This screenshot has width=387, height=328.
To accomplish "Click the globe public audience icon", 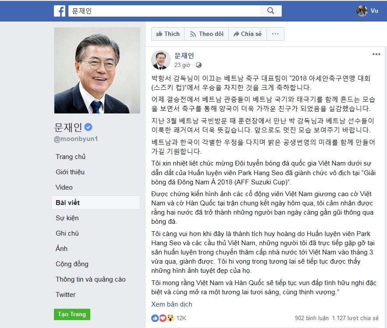I will (x=199, y=65).
